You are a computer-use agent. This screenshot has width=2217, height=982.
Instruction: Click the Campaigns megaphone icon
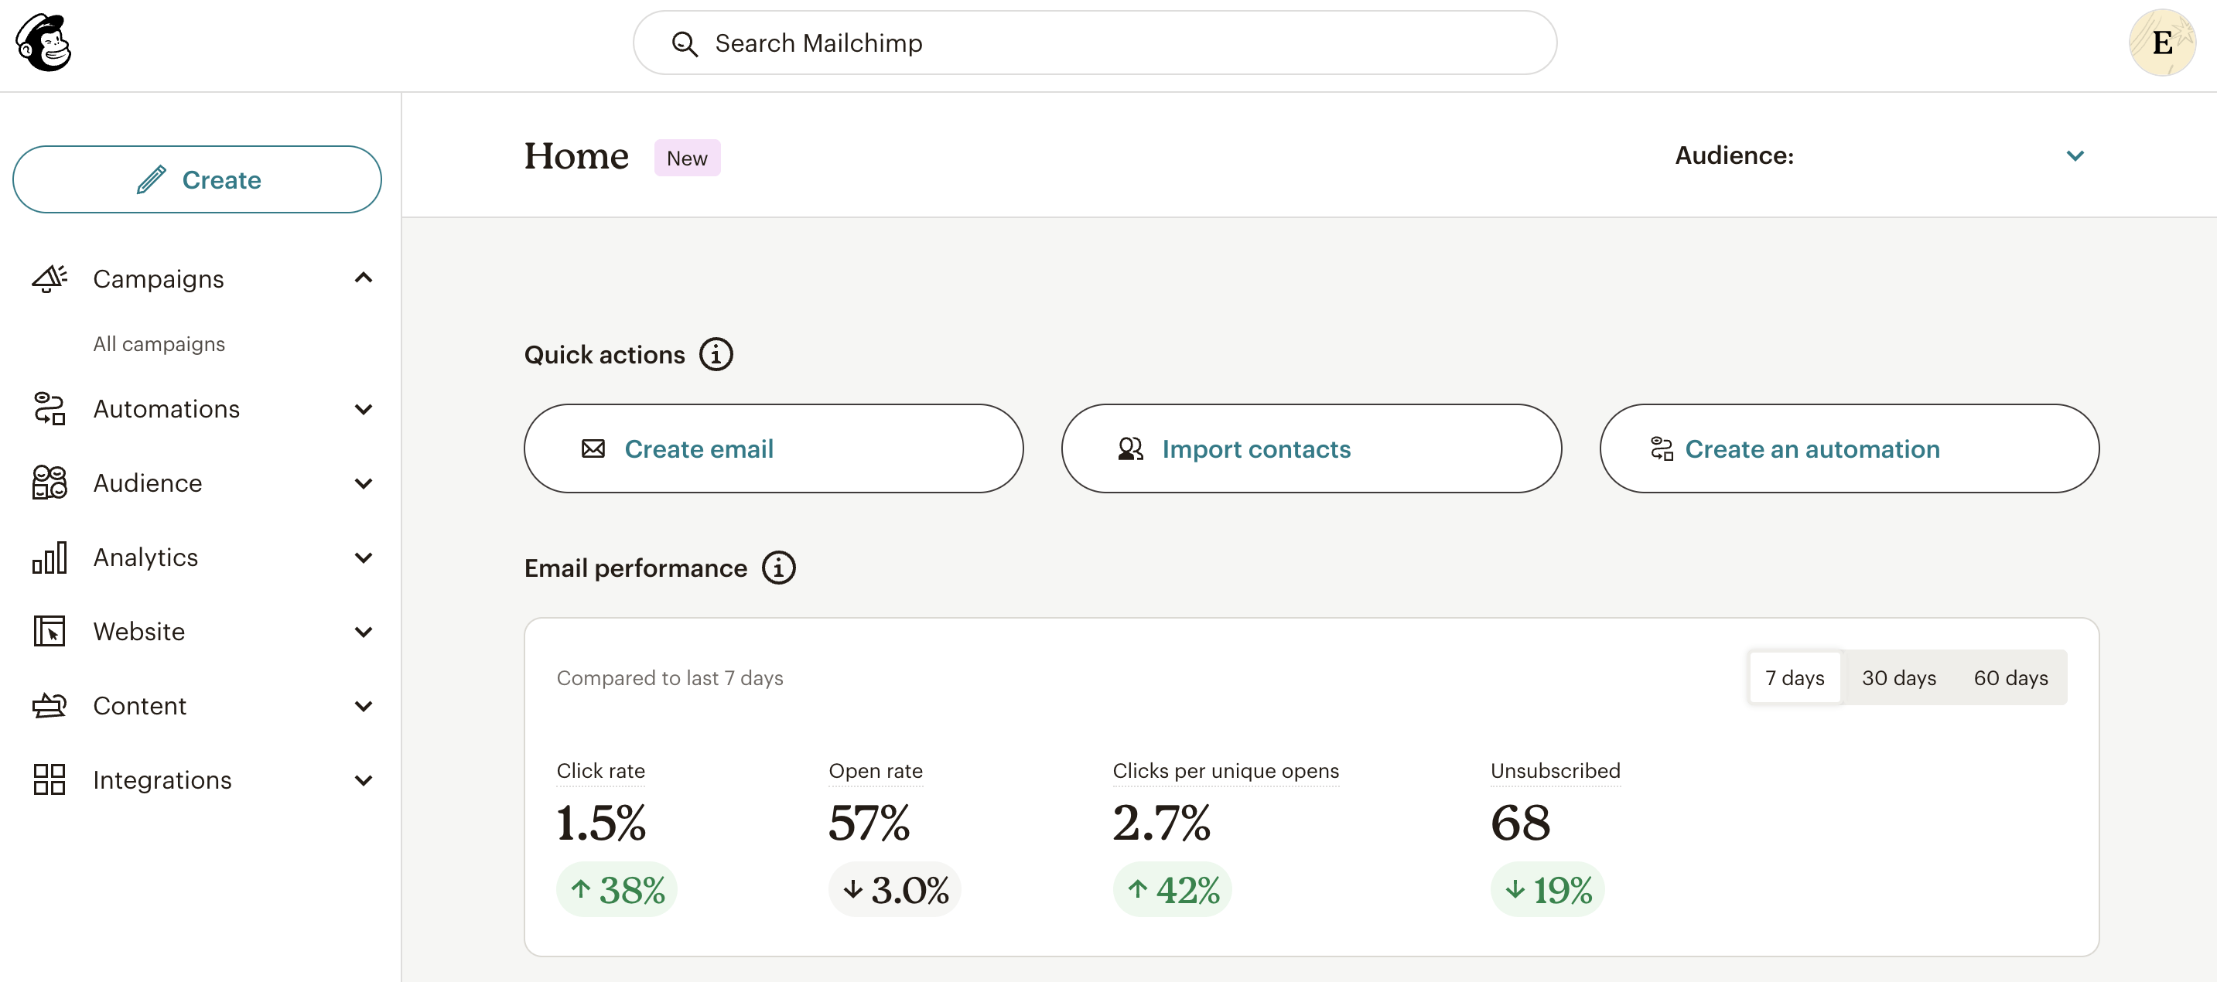point(49,279)
